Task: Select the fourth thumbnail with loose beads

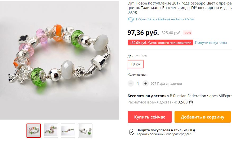Action: [85, 131]
